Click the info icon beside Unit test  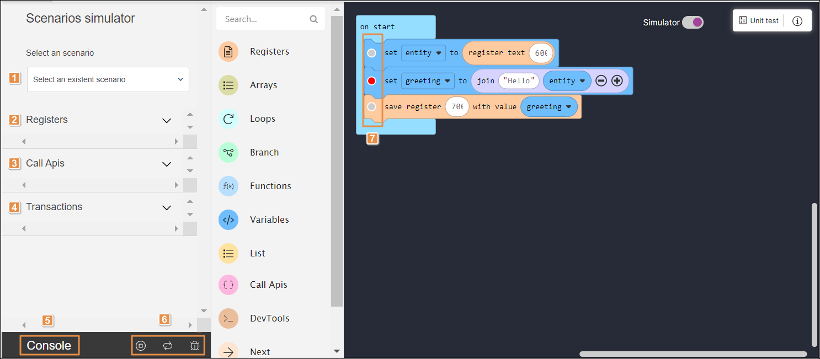[797, 21]
